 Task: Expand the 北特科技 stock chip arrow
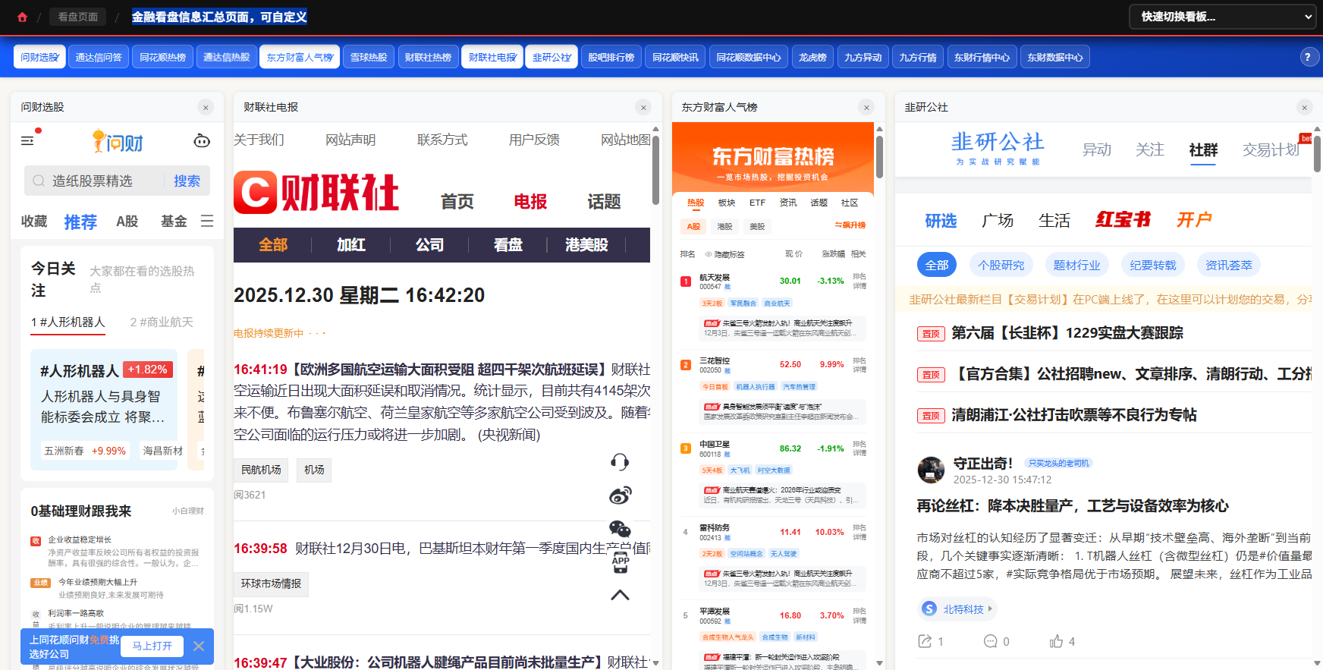[x=989, y=609]
